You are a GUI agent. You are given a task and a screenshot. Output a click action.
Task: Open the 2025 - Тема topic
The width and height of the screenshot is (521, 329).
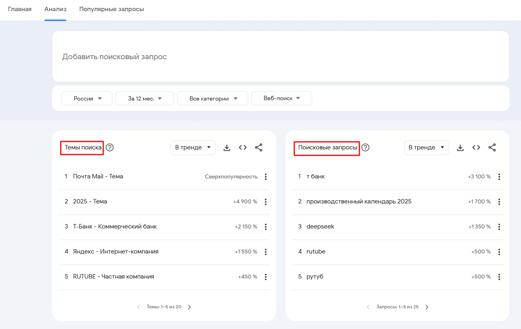[x=90, y=201]
